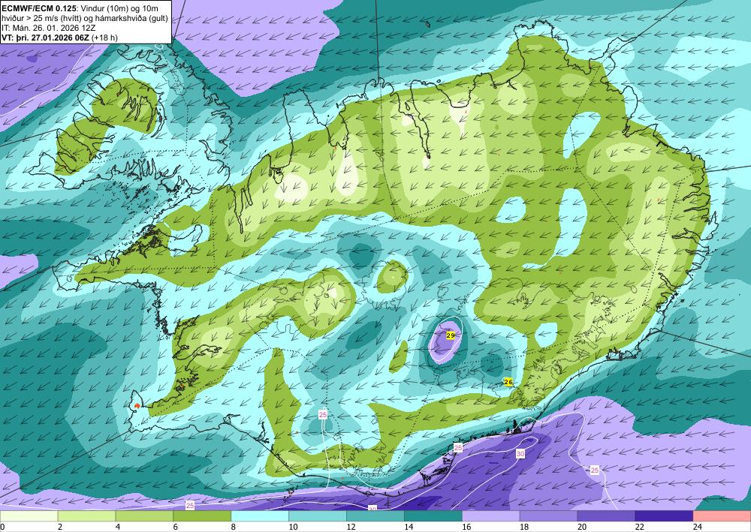Image resolution: width=751 pixels, height=532 pixels.
Task: Click the legend scale label "4"
Action: (119, 527)
